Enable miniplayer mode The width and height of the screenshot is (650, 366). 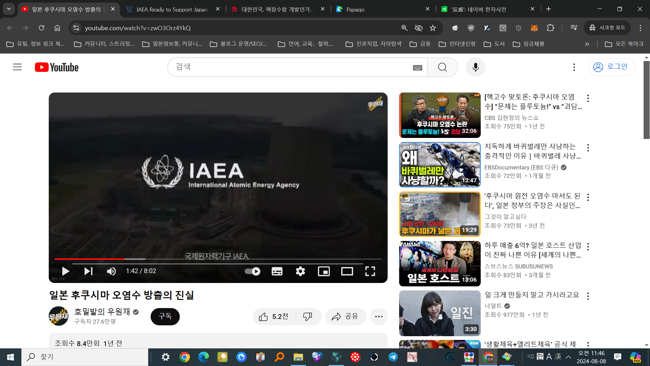(324, 271)
